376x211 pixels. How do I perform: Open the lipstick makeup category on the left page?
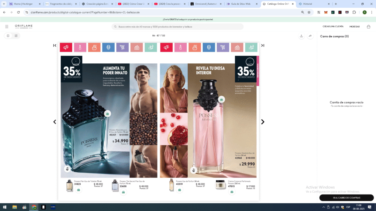point(80,47)
